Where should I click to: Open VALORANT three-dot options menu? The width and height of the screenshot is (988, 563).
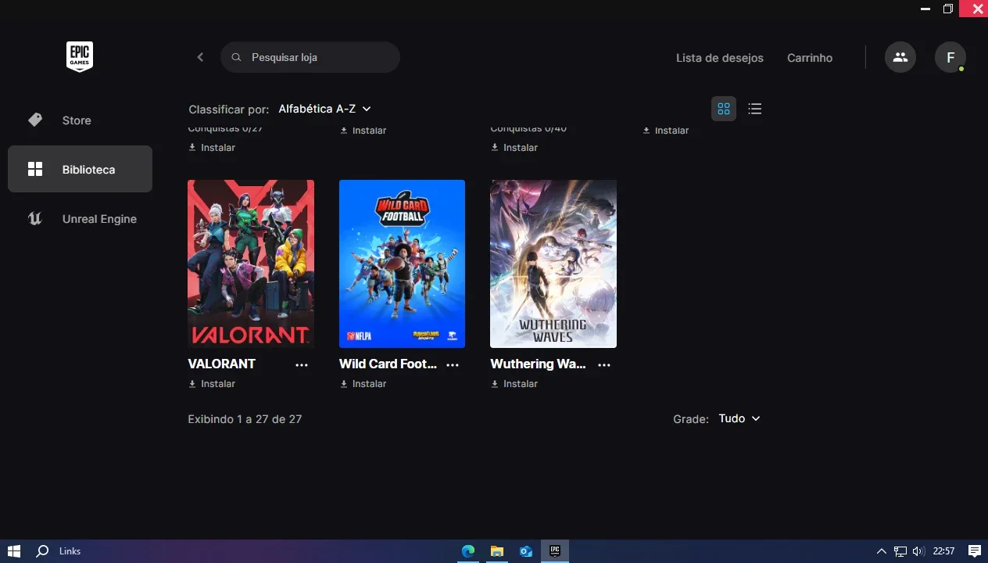302,364
